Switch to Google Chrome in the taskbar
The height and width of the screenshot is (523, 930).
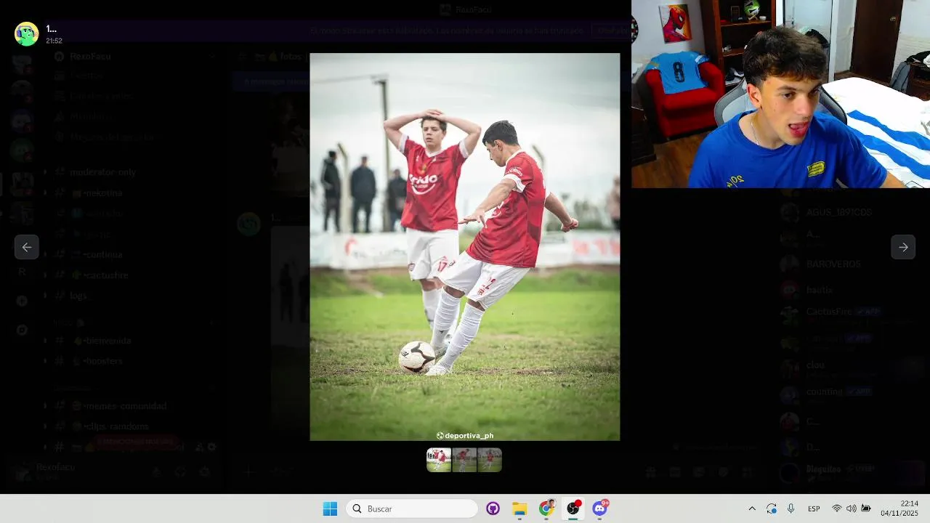pyautogui.click(x=546, y=508)
